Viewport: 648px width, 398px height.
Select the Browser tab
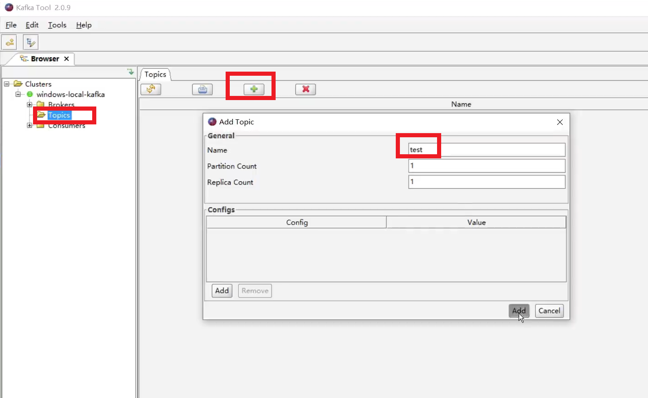[45, 59]
